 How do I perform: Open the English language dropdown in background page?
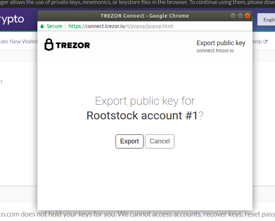coord(266,20)
